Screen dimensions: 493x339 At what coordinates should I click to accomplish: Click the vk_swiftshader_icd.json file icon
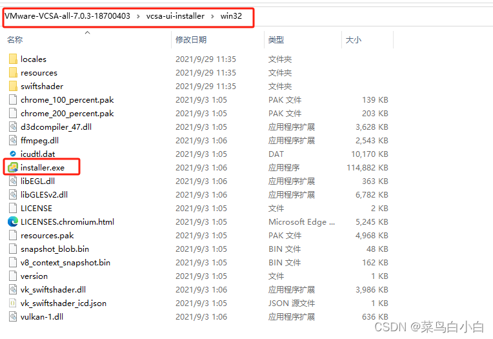13,303
